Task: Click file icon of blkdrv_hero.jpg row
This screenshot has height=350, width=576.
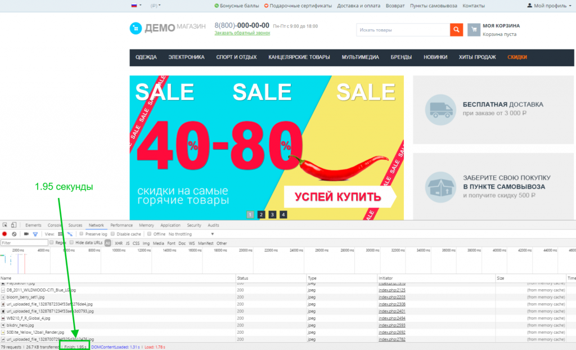Action: 3,325
